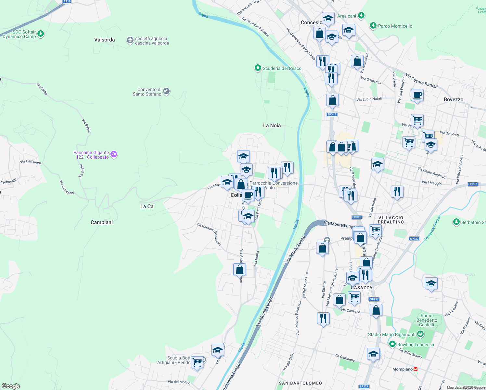The image size is (486, 390).
Task: Select the restaurant icon near Parrocchia Conversione
Action: point(274,173)
